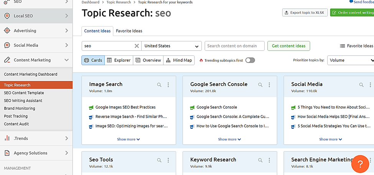Show more on Google Search Console card
The image size is (374, 175).
pos(229,139)
